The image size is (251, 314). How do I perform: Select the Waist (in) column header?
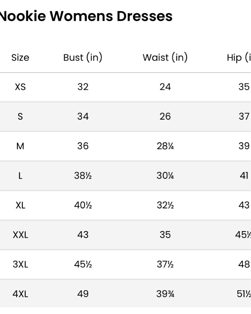(x=165, y=57)
